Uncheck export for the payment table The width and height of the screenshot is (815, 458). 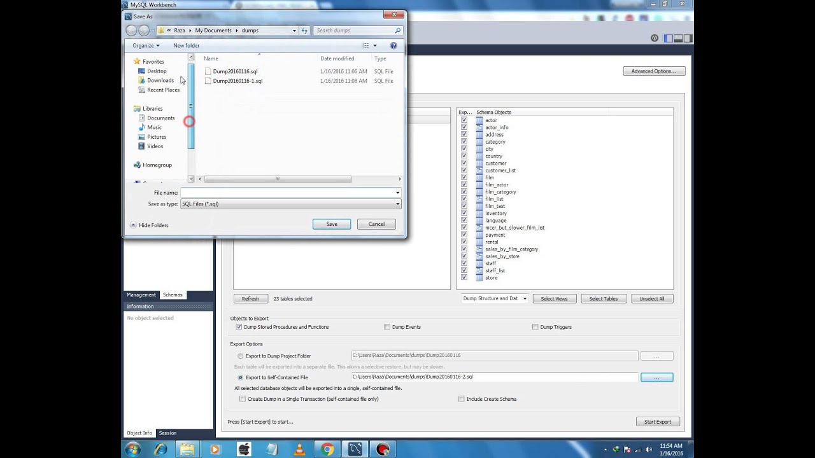(x=464, y=235)
